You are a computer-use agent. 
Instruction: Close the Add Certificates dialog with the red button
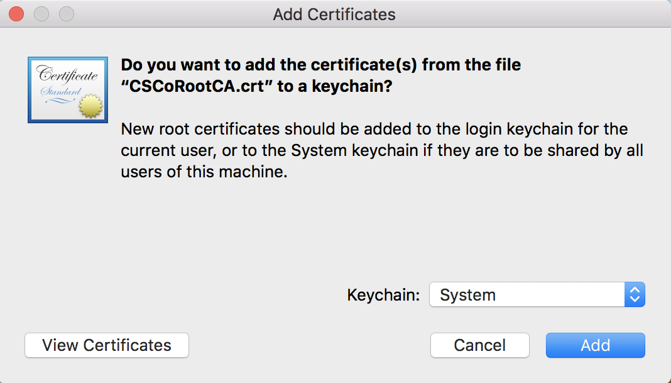17,14
